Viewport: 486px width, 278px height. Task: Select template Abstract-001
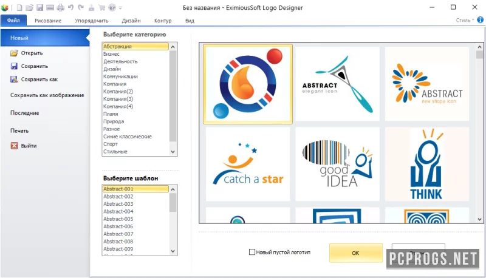point(135,189)
